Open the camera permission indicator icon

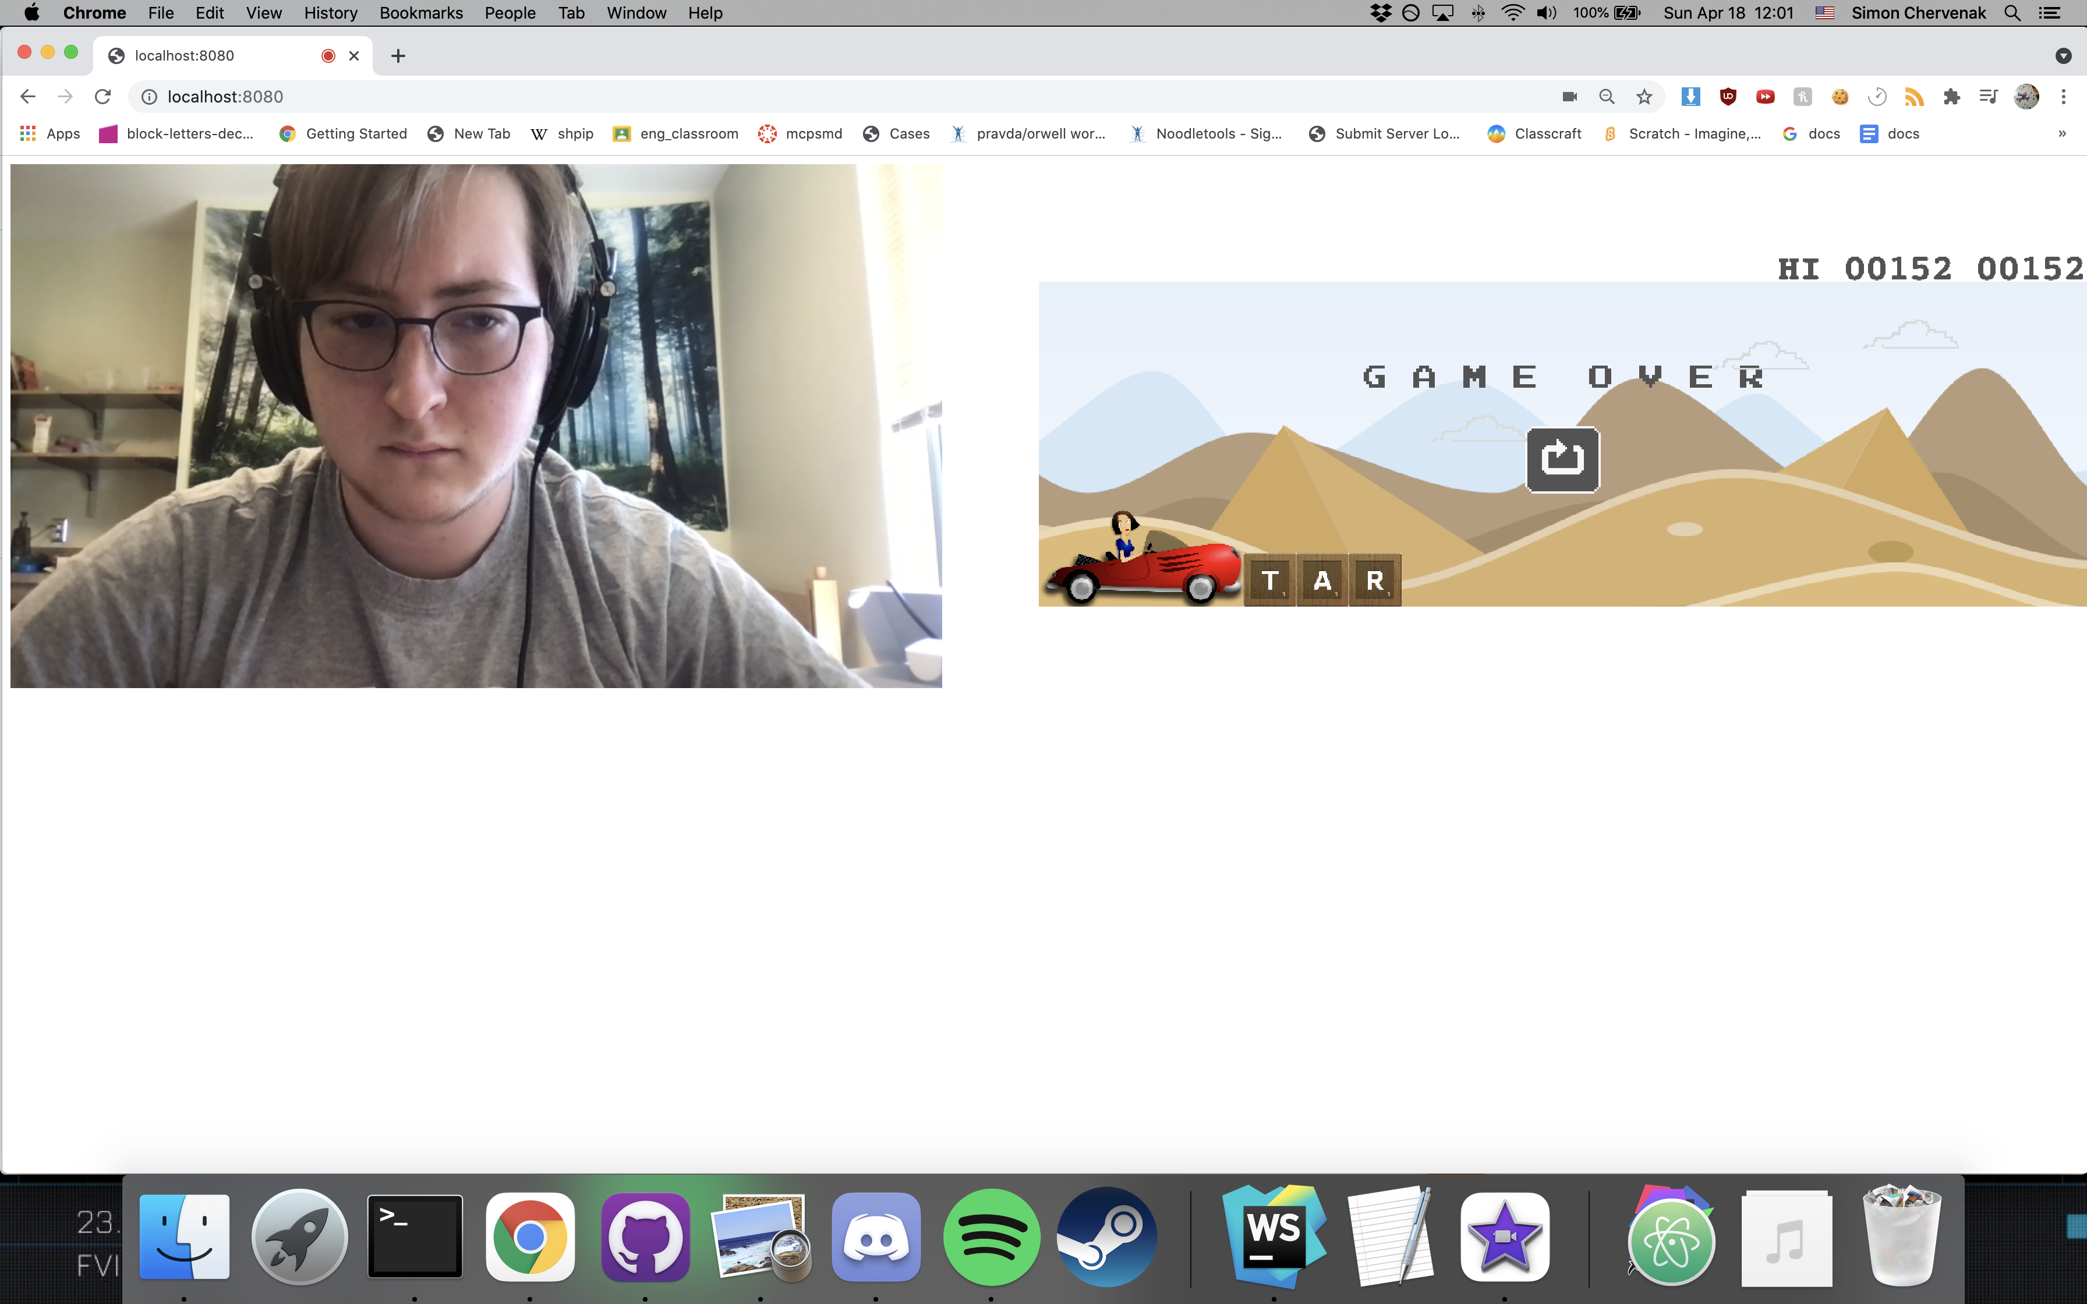click(x=1569, y=97)
